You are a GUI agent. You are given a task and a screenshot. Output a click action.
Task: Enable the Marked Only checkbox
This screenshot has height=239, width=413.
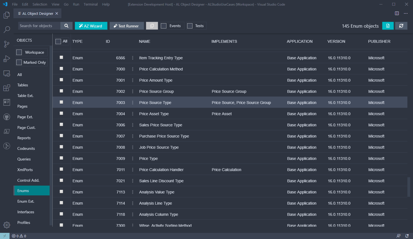19,62
